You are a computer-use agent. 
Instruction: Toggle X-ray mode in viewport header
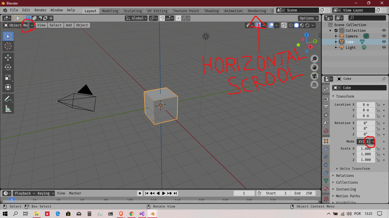click(284, 25)
